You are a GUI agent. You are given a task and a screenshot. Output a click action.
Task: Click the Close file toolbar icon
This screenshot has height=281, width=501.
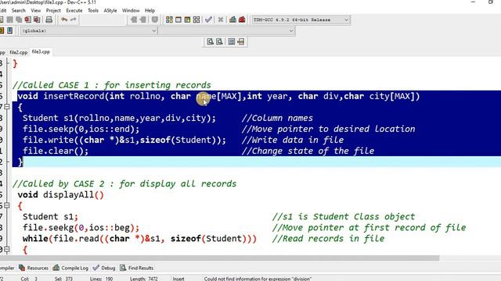point(28,20)
